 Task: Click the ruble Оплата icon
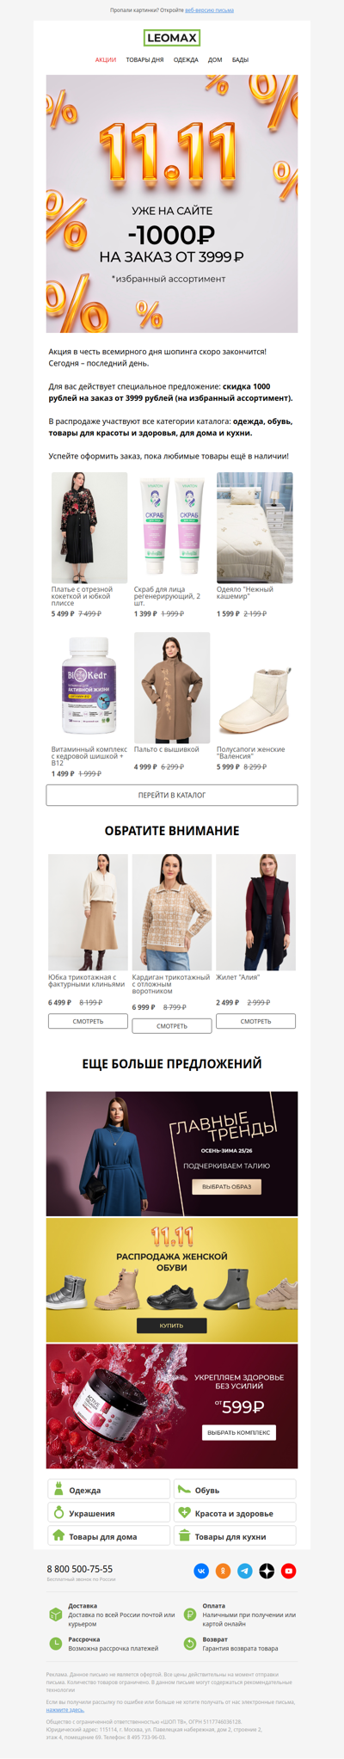point(190,1614)
